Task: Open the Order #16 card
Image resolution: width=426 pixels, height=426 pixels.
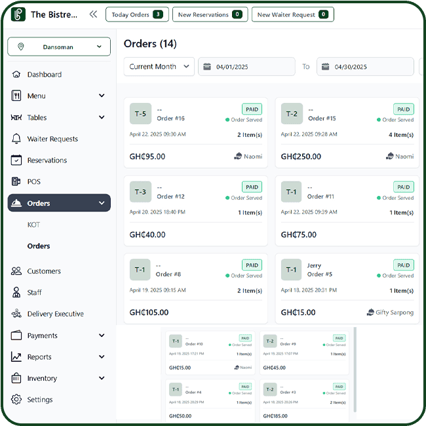Action: point(195,134)
